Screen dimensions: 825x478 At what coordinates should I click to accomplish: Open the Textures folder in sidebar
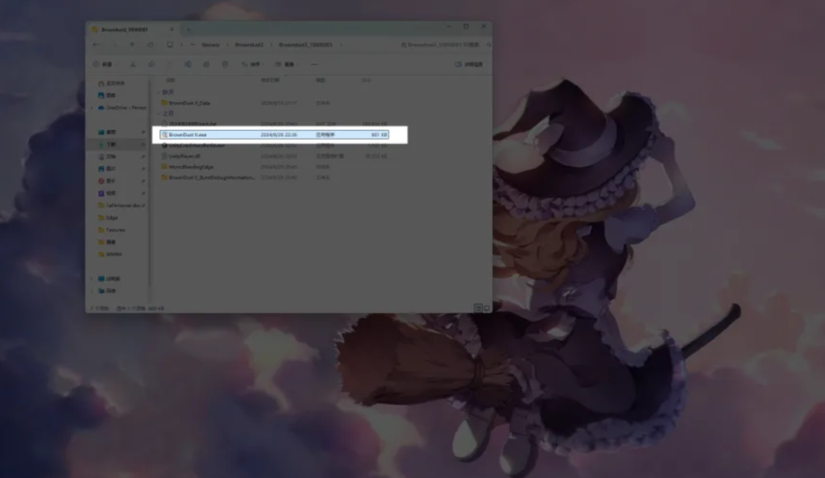111,230
